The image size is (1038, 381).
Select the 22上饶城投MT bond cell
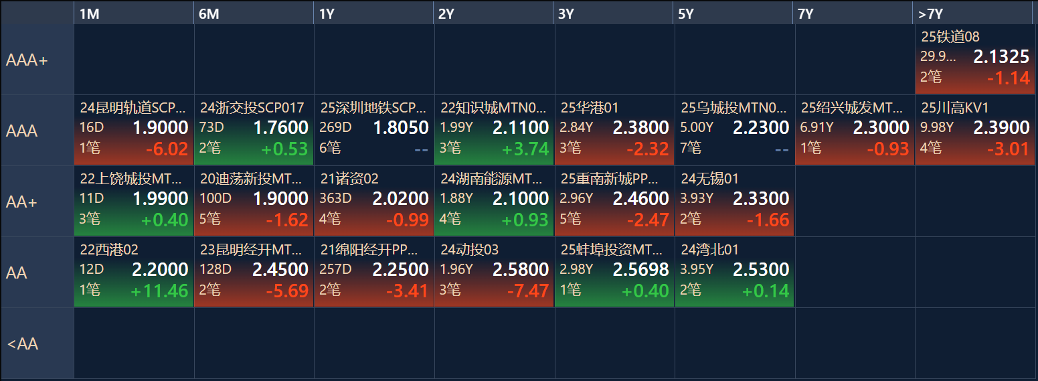134,202
